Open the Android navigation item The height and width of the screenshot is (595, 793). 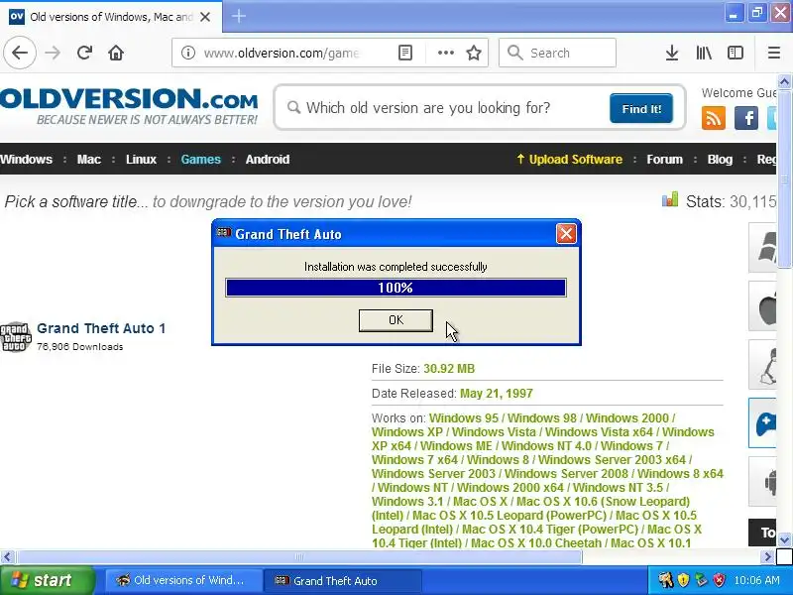point(268,160)
